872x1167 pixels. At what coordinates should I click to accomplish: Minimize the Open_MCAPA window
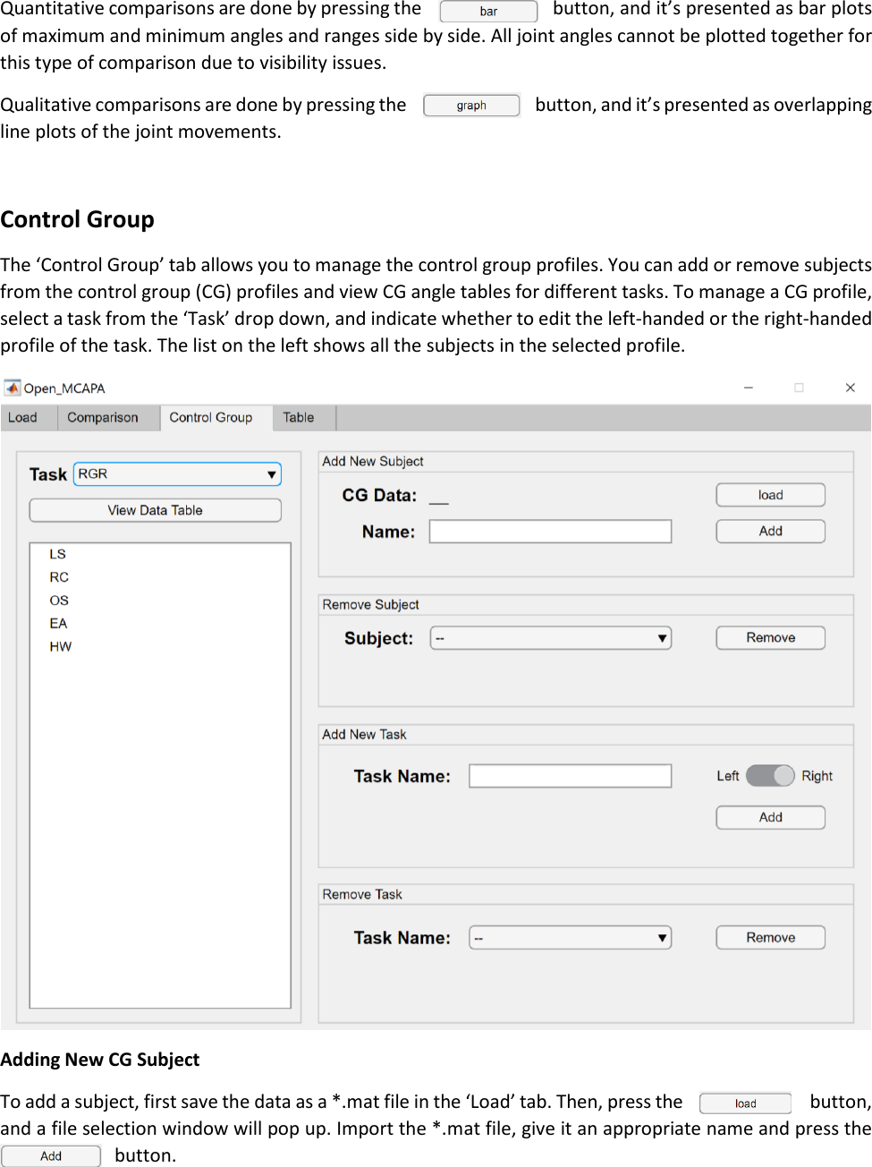point(749,388)
